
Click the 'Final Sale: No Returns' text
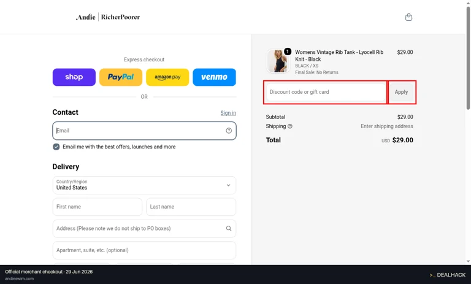316,72
